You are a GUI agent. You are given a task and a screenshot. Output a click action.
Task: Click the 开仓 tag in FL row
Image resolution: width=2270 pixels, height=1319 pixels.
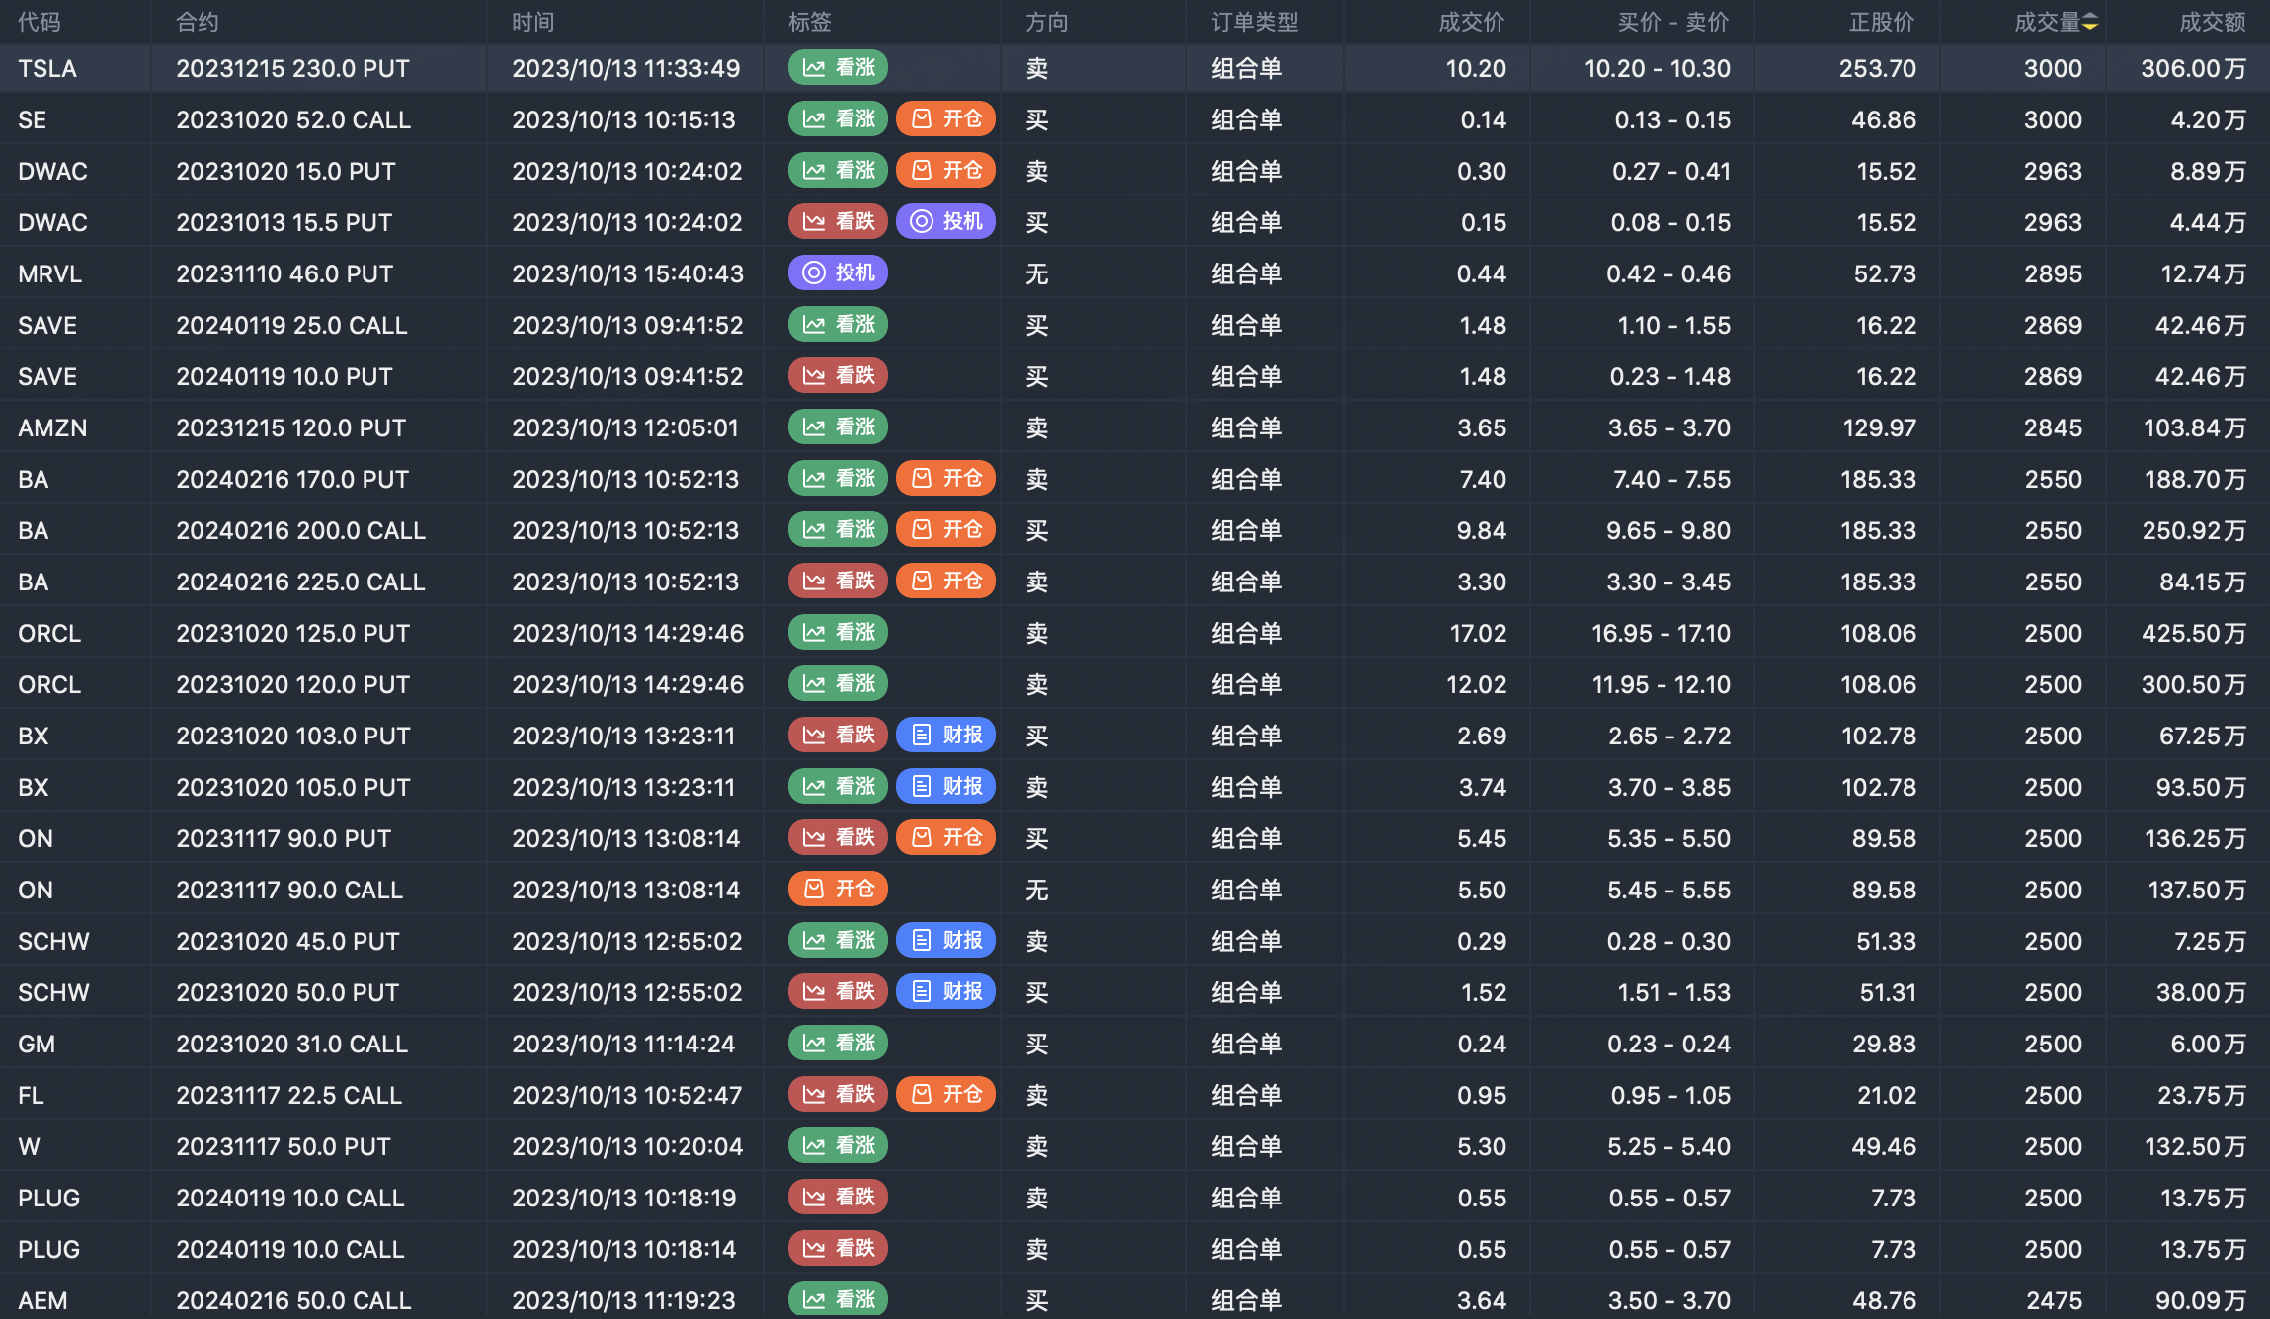[x=945, y=1095]
